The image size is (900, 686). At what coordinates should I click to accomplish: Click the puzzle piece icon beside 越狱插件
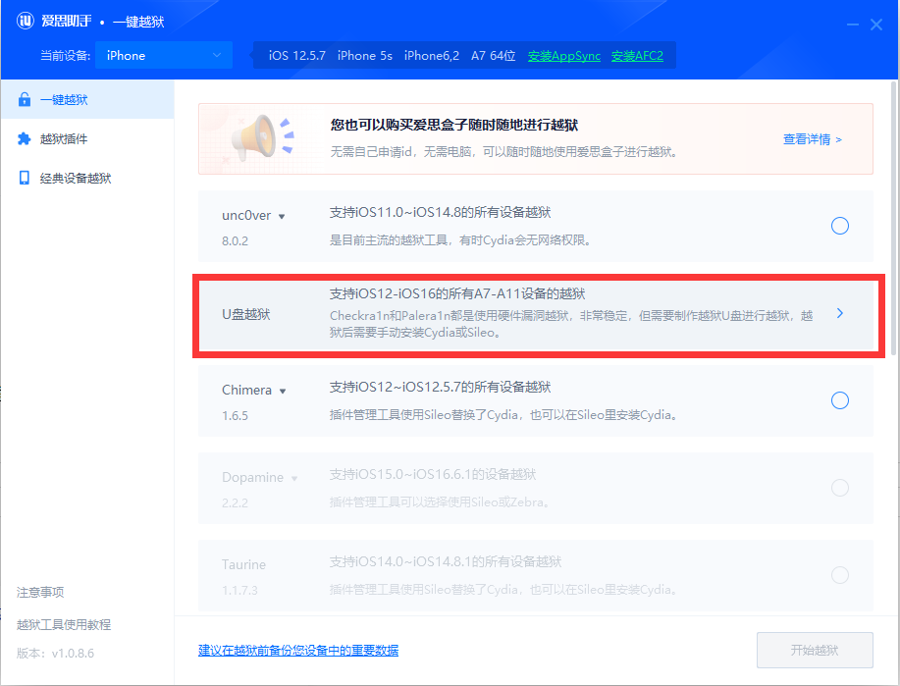(x=26, y=138)
